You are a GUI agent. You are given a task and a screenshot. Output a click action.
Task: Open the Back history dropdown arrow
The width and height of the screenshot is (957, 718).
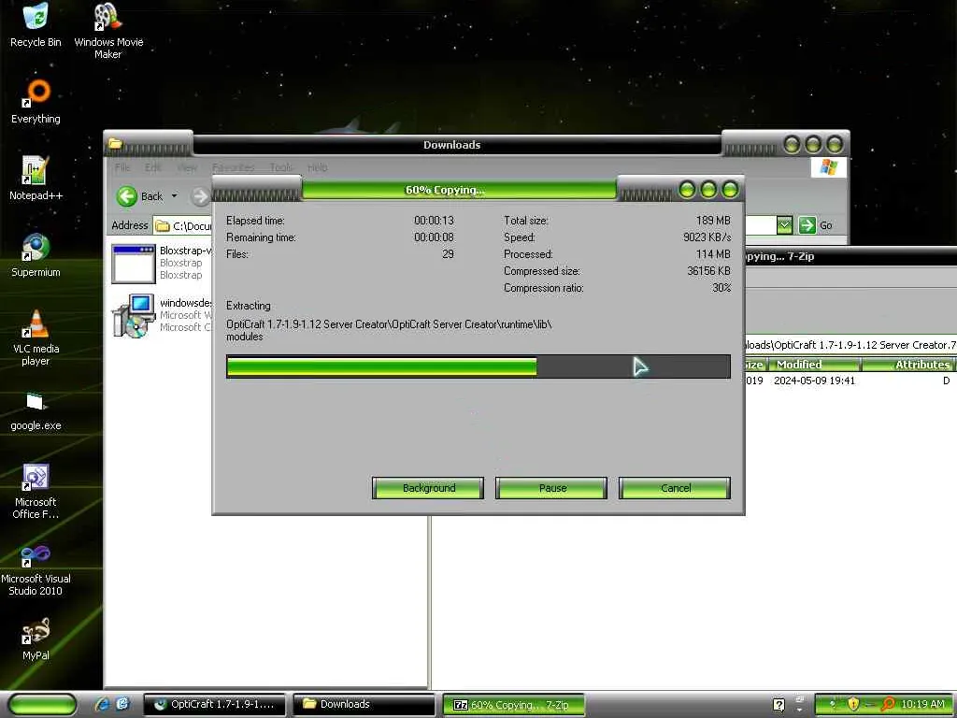point(174,196)
